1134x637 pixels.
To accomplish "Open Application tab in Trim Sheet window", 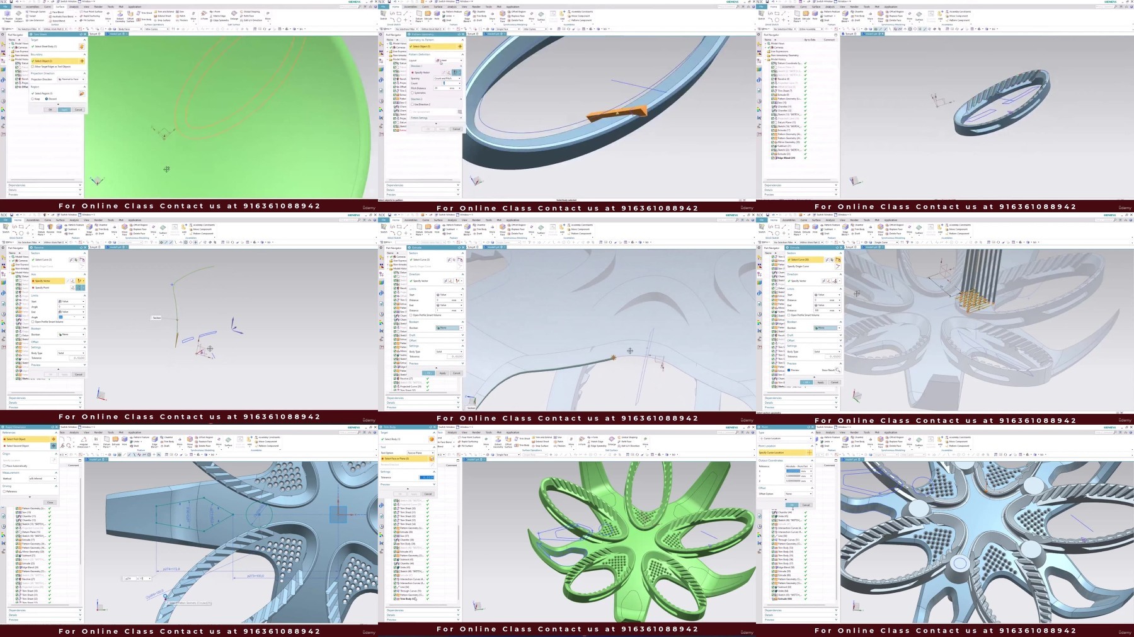I will point(135,6).
